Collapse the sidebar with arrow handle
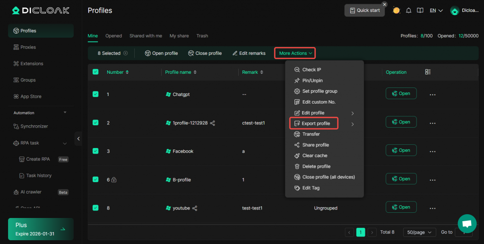484x244 pixels. click(x=78, y=138)
